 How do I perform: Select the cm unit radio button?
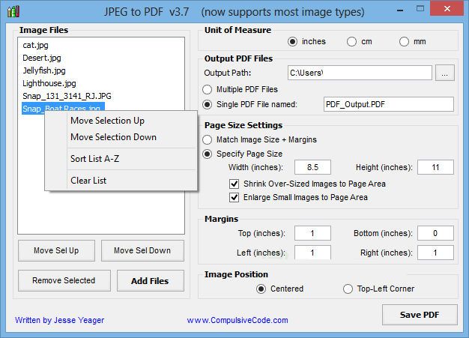[x=351, y=41]
